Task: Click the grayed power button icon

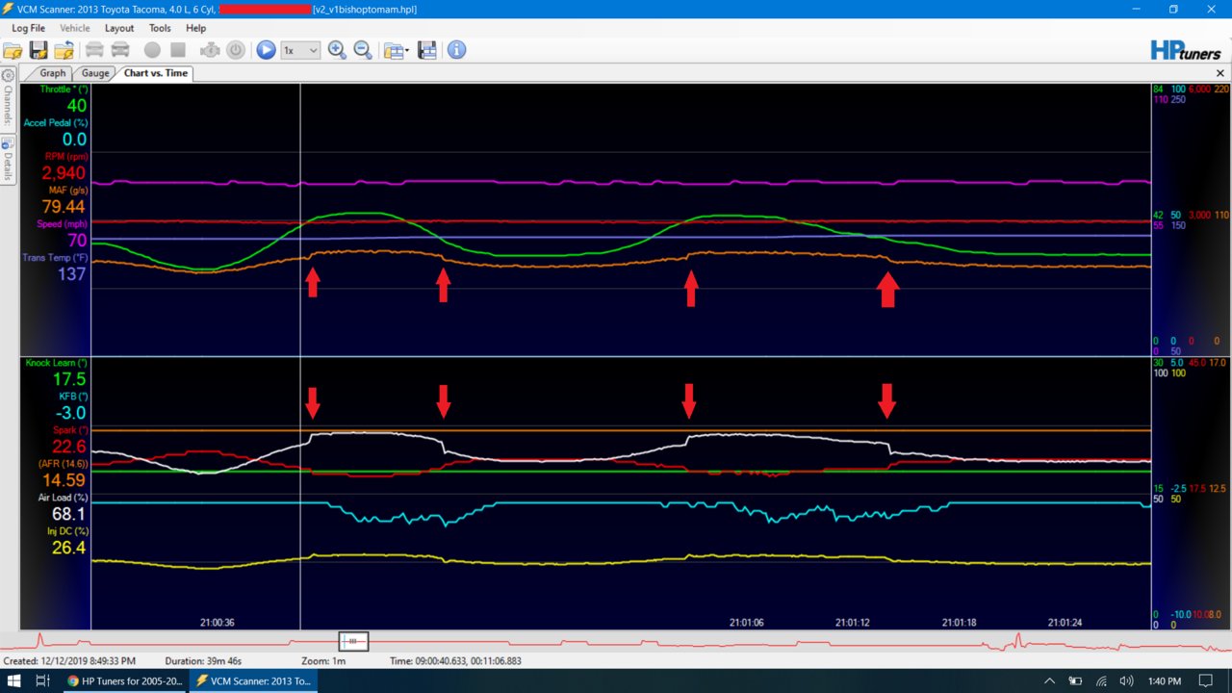Action: pyautogui.click(x=236, y=50)
